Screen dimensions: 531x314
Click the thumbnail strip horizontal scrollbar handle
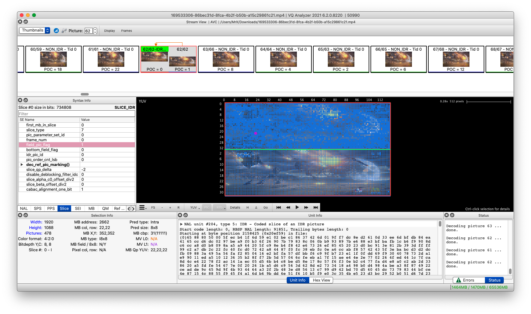pos(85,94)
